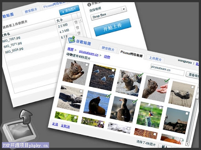Screen dimensions: 201x150
Task: Open the 搜索图片 tab in front window
Action: 108,49
